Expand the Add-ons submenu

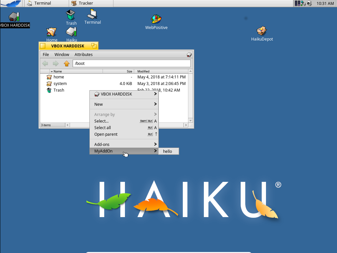(124, 145)
